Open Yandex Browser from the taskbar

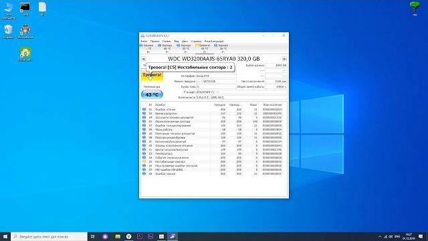click(x=128, y=236)
